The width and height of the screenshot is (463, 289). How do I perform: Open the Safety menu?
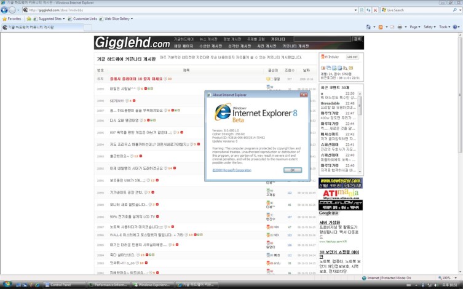429,27
